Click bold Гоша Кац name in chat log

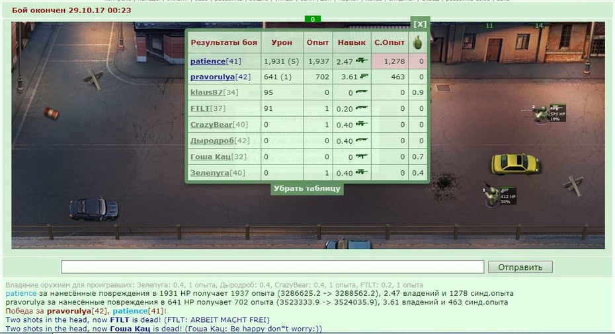(130, 329)
